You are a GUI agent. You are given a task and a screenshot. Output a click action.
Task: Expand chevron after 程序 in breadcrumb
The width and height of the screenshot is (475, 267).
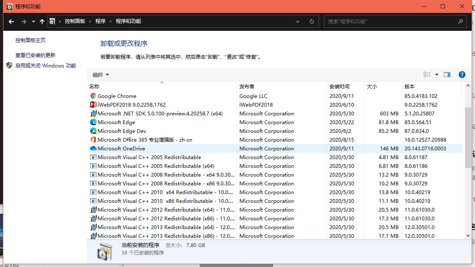111,22
